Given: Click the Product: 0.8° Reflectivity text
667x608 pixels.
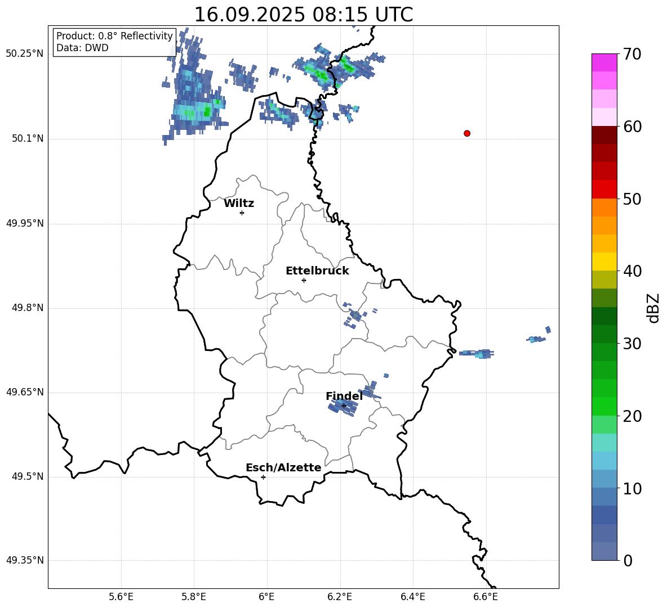Looking at the screenshot, I should click(x=114, y=35).
